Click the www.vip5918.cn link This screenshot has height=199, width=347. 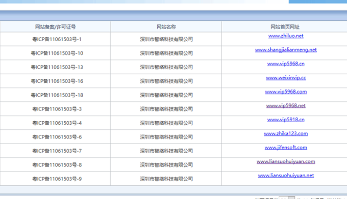286,120
